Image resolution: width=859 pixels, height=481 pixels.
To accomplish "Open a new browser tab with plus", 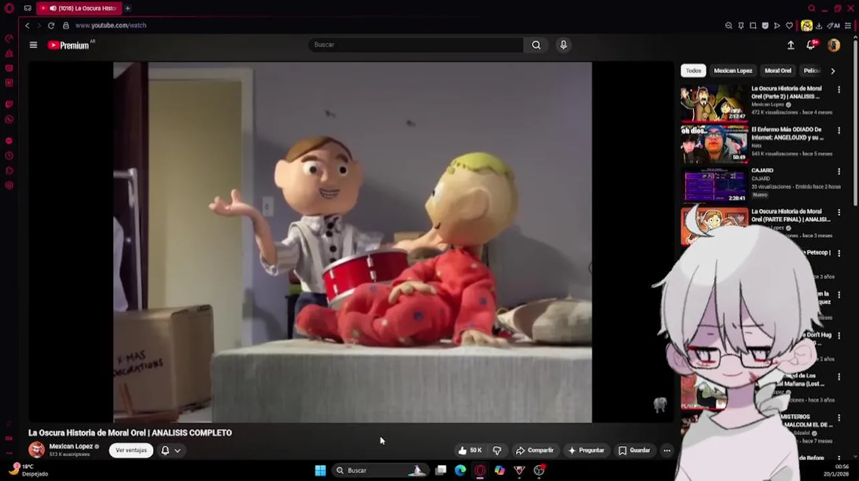I will coord(127,8).
